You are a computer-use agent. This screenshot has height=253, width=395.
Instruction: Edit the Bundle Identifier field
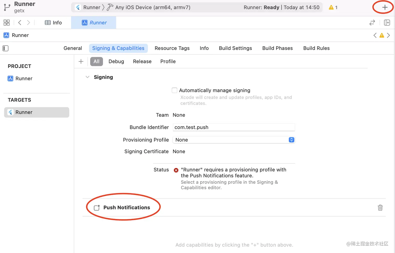pos(233,127)
